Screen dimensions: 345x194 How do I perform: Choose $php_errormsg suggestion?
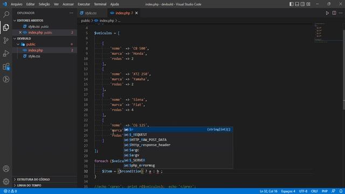178,165
